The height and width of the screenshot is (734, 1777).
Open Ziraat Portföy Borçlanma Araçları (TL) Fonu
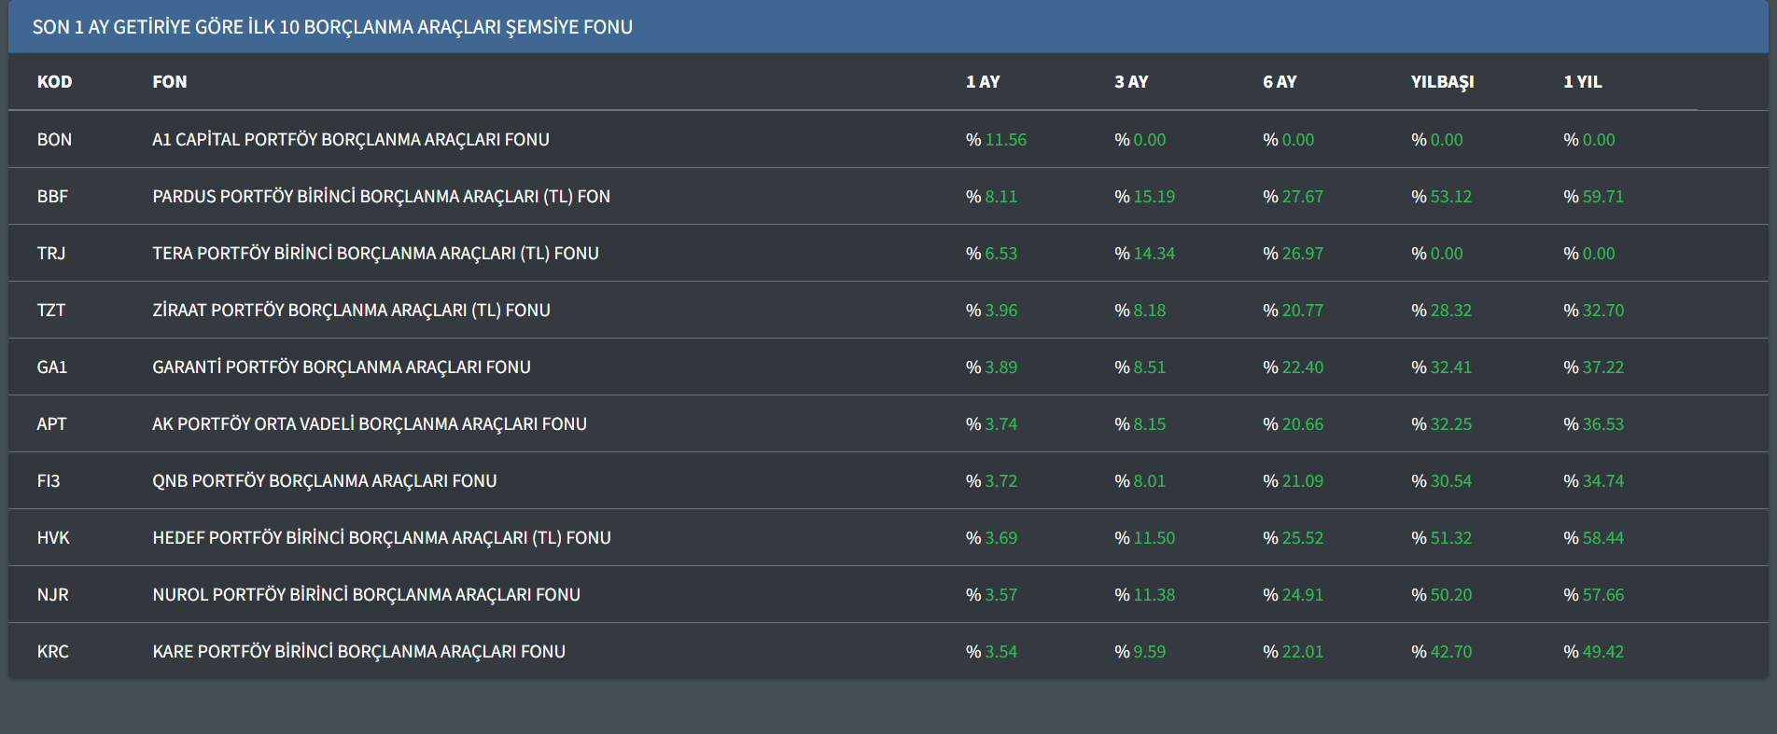[351, 311]
